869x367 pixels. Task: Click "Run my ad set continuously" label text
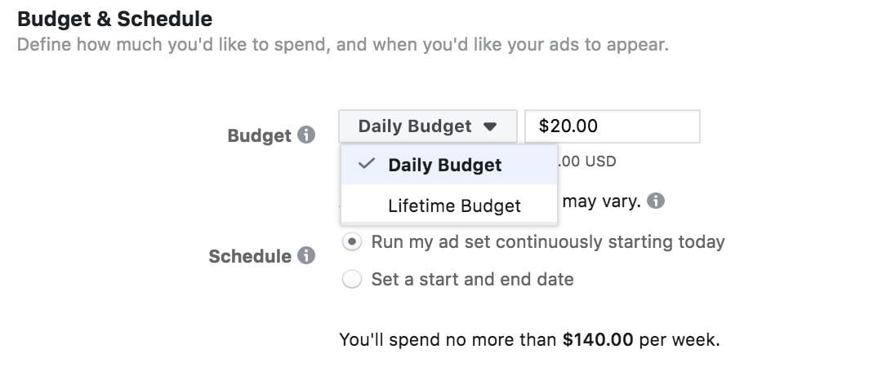click(548, 242)
